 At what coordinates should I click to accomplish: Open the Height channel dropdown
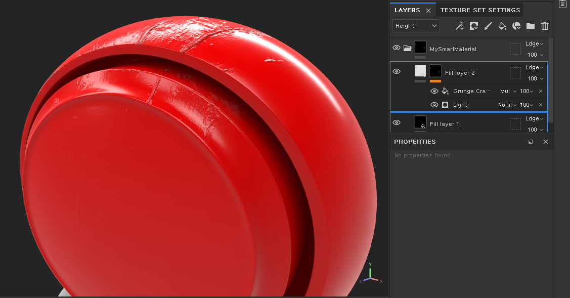pos(416,26)
